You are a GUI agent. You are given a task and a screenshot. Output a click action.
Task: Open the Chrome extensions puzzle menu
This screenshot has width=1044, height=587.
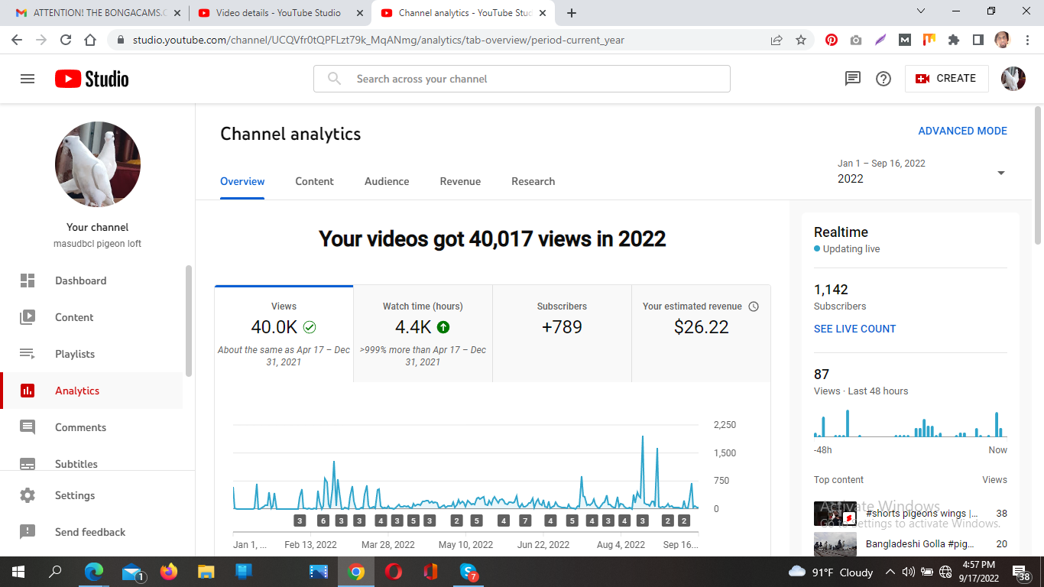pyautogui.click(x=954, y=40)
